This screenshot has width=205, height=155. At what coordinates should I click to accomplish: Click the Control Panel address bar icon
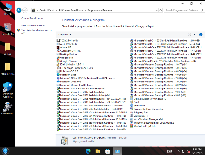click(34, 10)
